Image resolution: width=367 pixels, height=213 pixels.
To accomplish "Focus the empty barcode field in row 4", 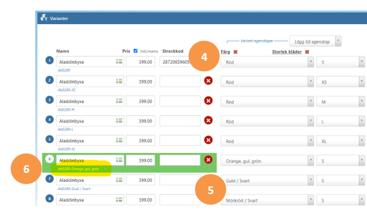I will 180,121.
